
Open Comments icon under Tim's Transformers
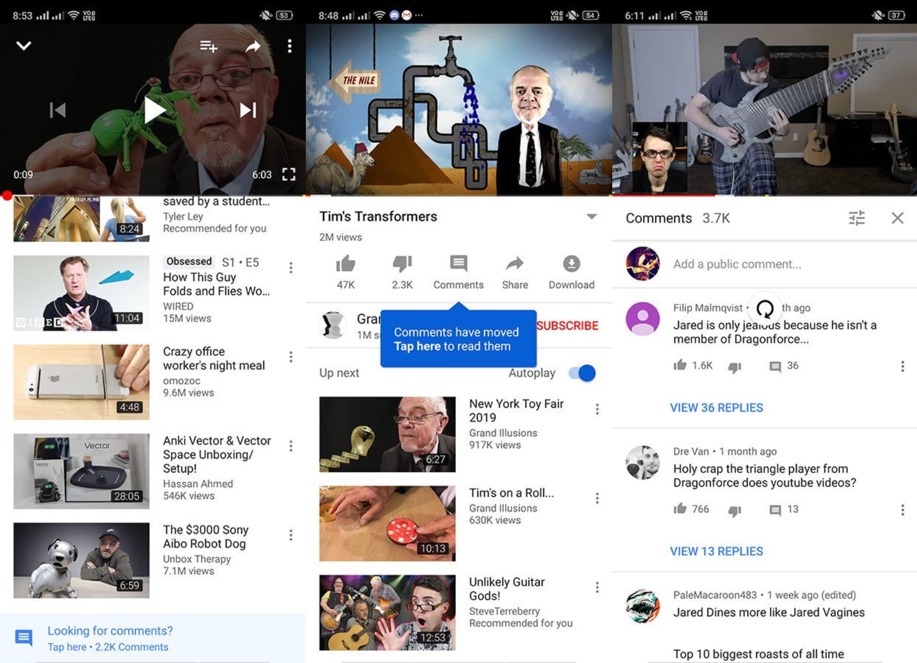[458, 264]
